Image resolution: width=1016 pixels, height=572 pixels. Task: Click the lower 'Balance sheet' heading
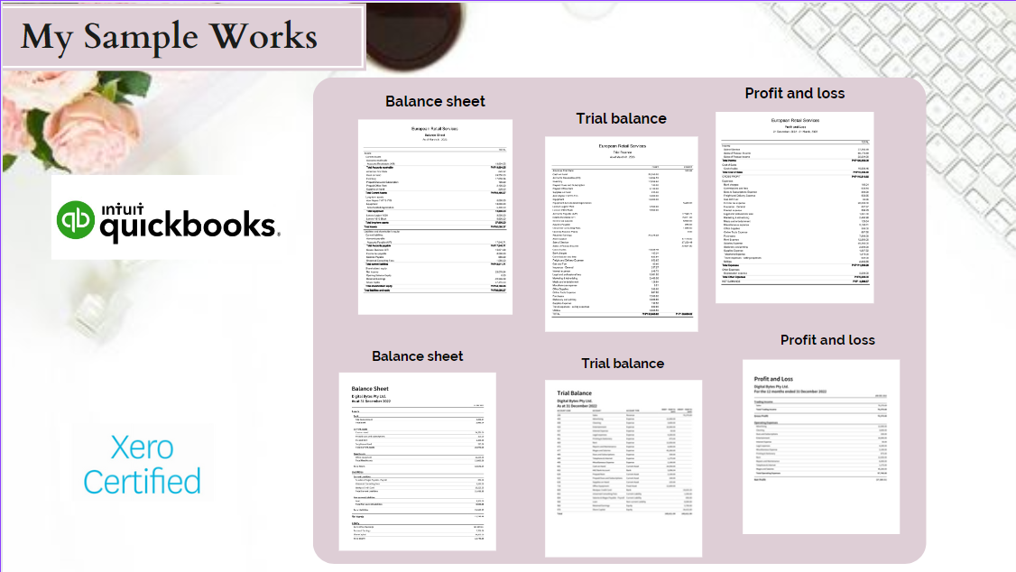(417, 356)
